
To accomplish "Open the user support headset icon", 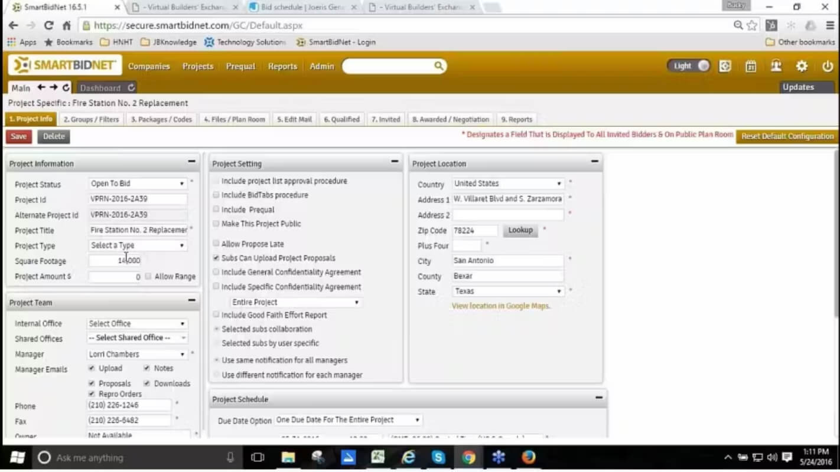I will click(776, 66).
